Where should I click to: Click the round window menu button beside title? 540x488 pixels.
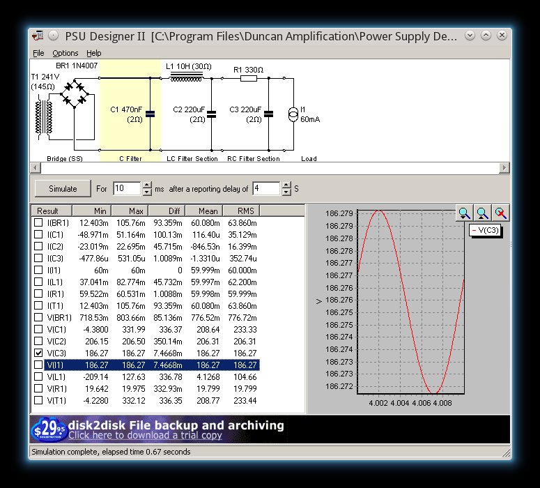coord(53,36)
